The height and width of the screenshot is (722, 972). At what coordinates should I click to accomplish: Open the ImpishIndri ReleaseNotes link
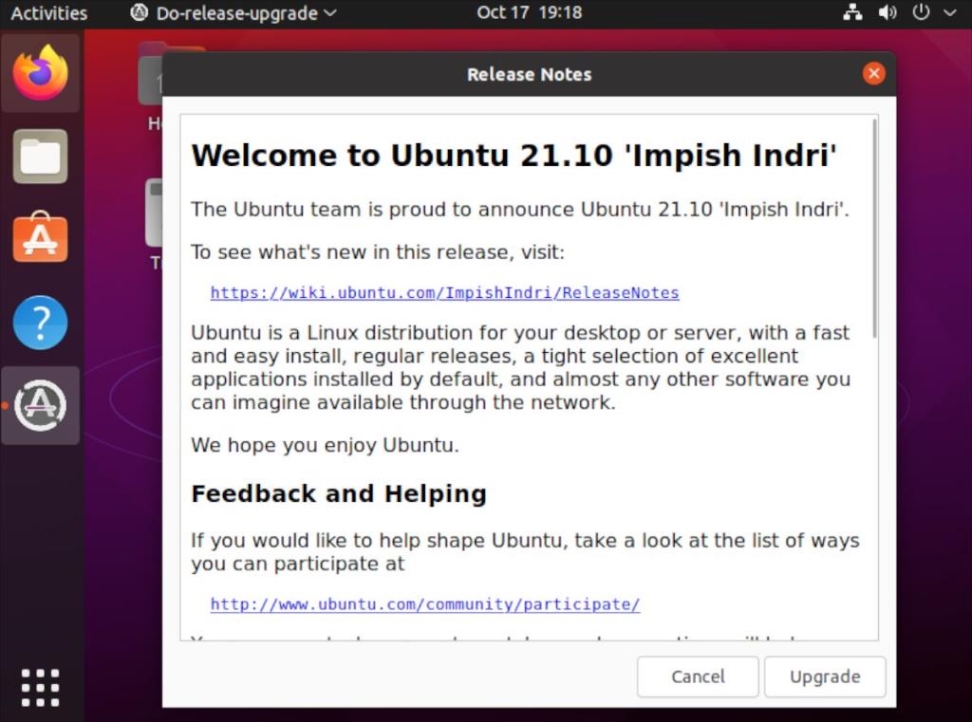coord(444,293)
